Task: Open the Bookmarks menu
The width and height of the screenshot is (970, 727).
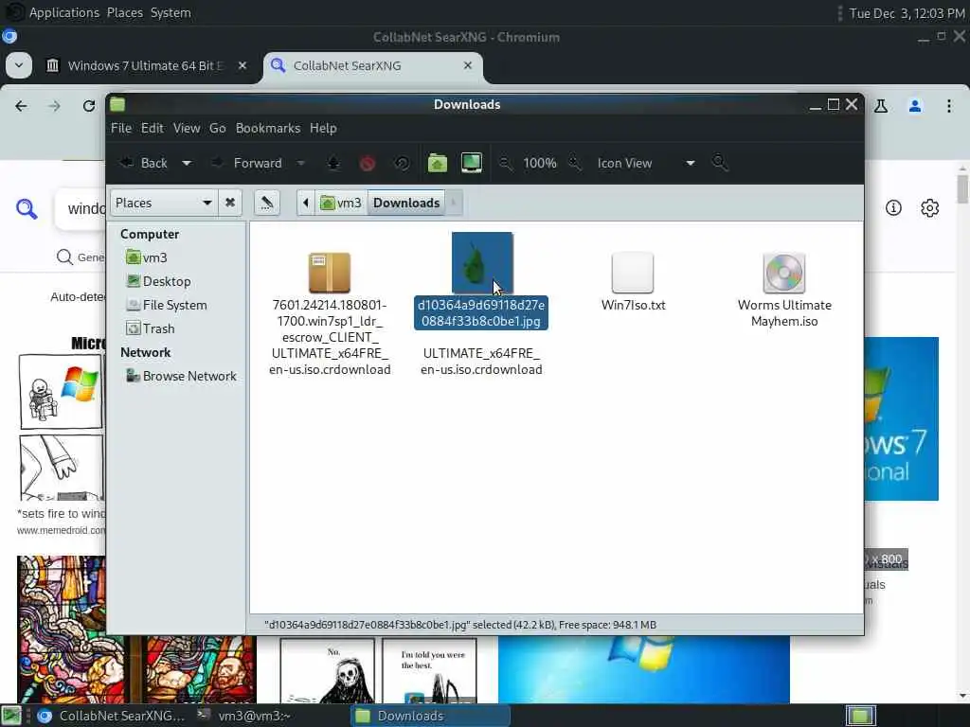Action: tap(268, 128)
